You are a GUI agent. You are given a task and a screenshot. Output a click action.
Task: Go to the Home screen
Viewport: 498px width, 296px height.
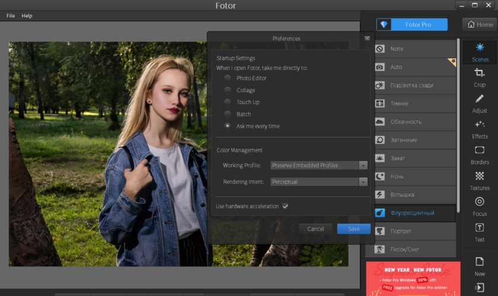tap(480, 24)
